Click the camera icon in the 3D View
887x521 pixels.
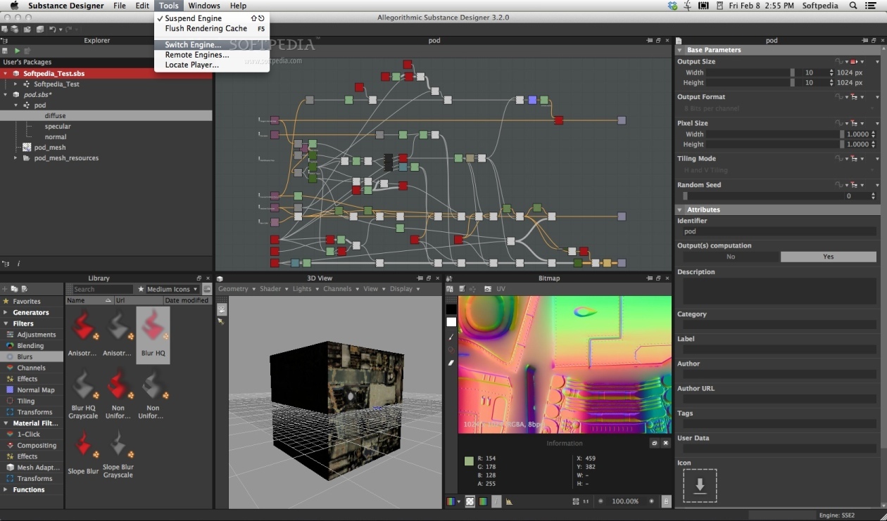222,309
